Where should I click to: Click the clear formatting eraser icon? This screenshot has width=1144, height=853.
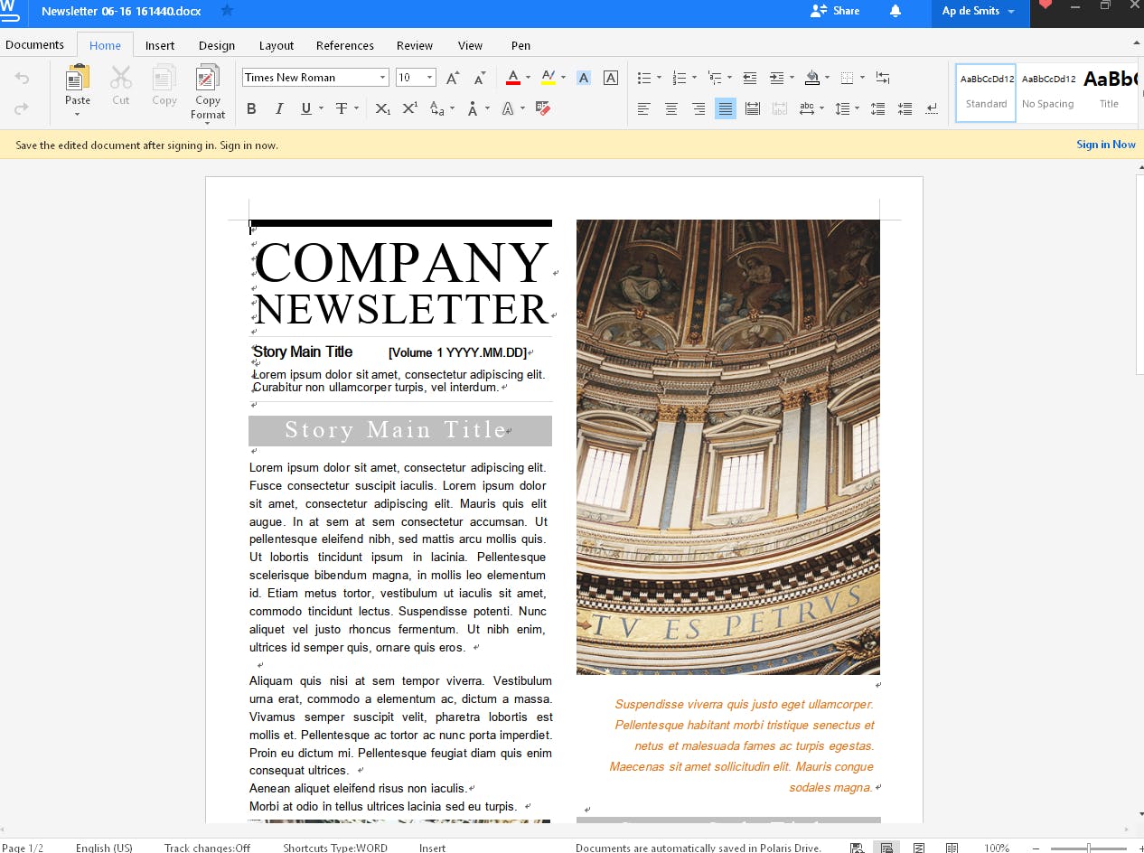tap(543, 108)
